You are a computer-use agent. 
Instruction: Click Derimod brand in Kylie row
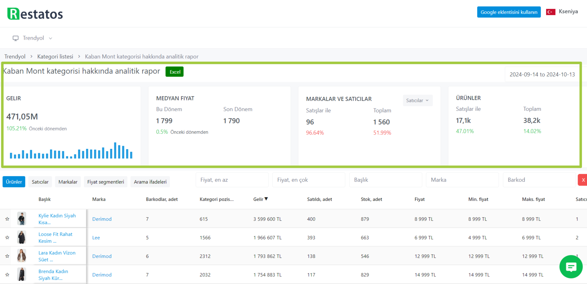pos(102,219)
